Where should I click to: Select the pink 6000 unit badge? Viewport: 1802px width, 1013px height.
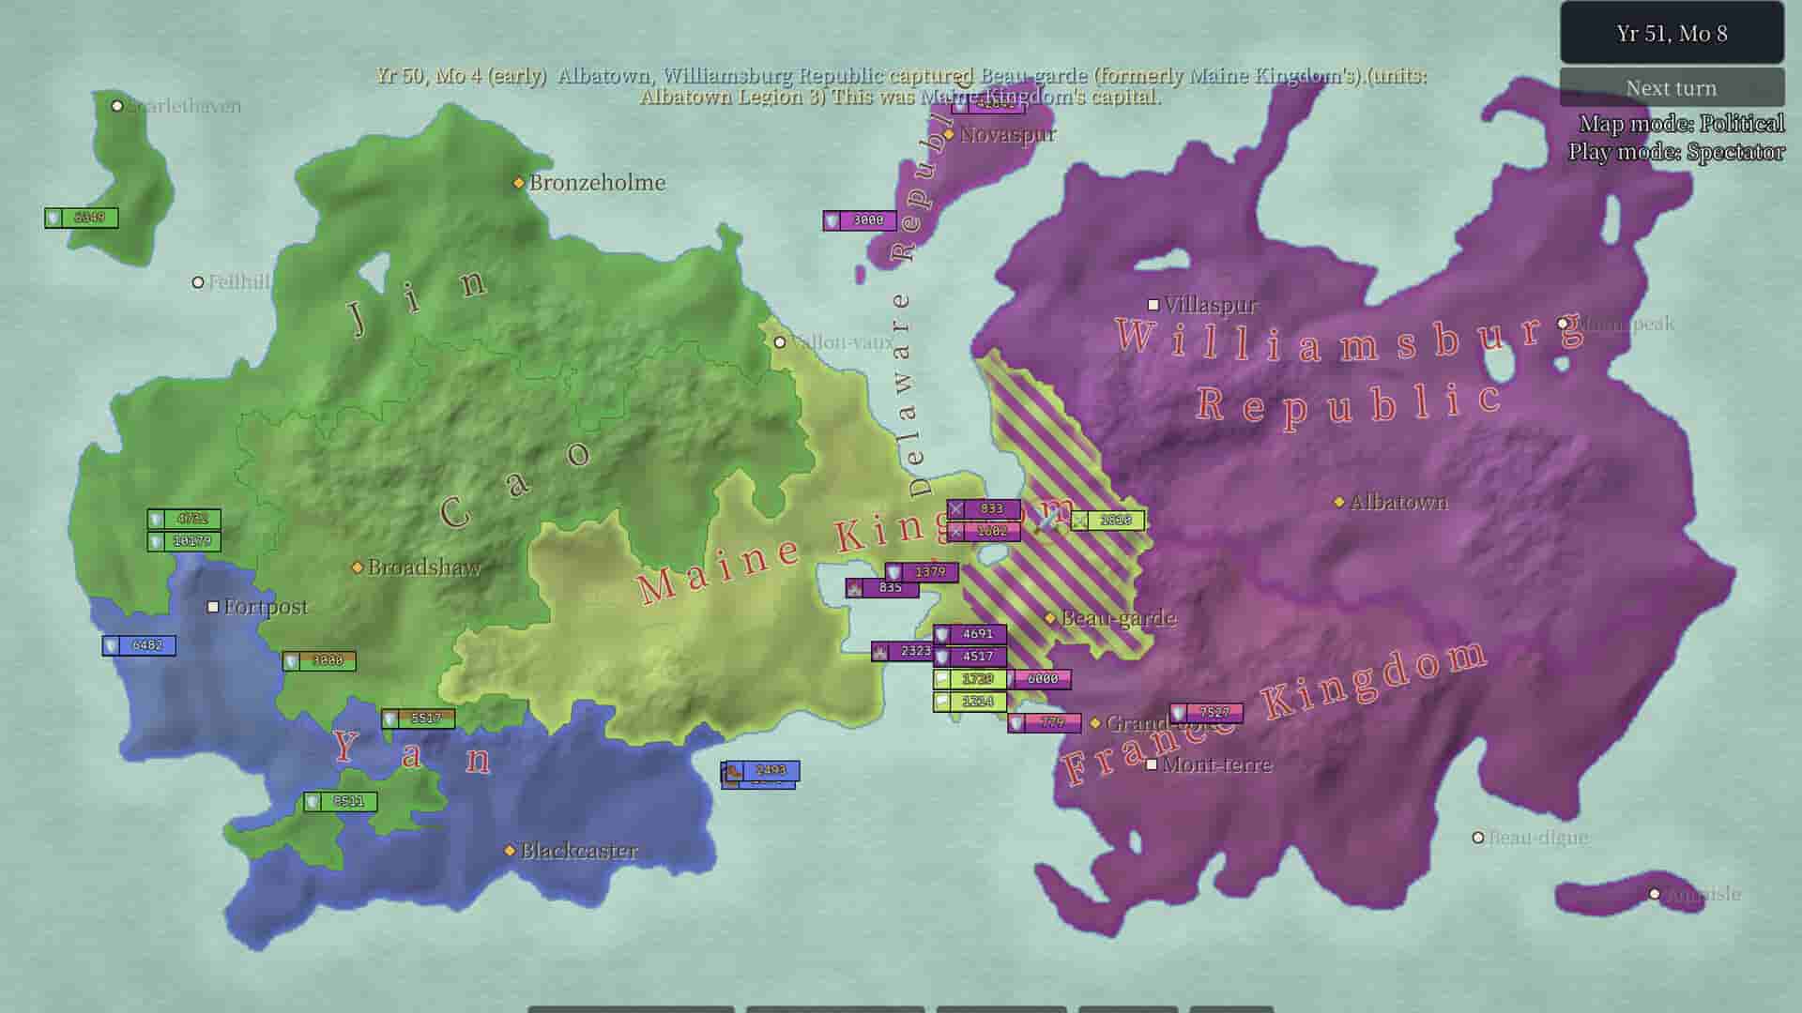pos(1040,679)
